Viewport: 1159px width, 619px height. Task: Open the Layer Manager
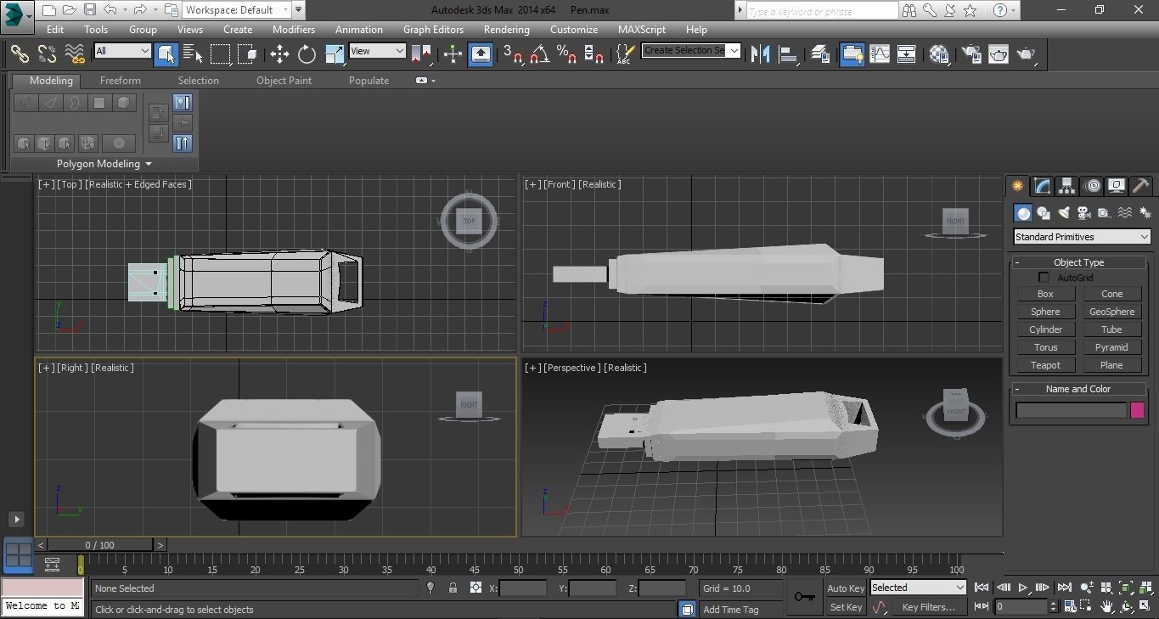point(820,53)
